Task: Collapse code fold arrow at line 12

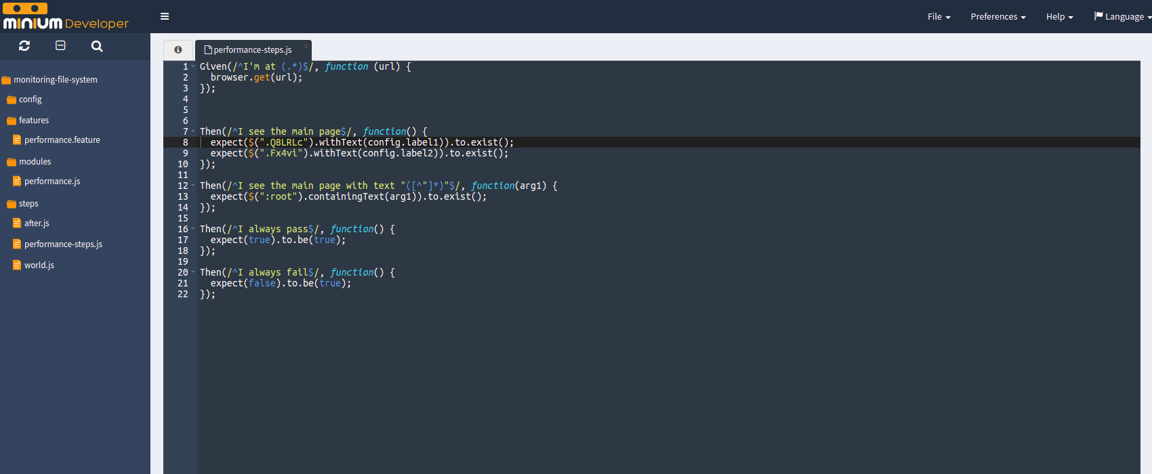Action: tap(193, 186)
